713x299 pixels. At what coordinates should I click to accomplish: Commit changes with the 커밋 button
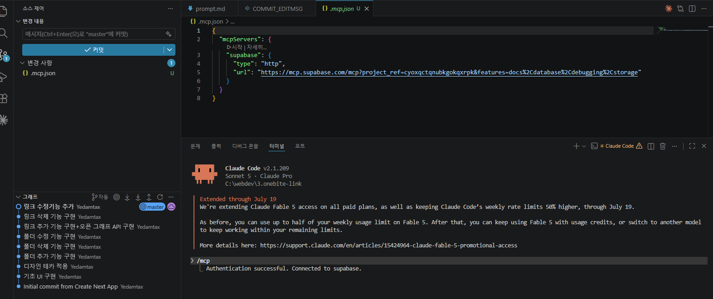click(93, 50)
